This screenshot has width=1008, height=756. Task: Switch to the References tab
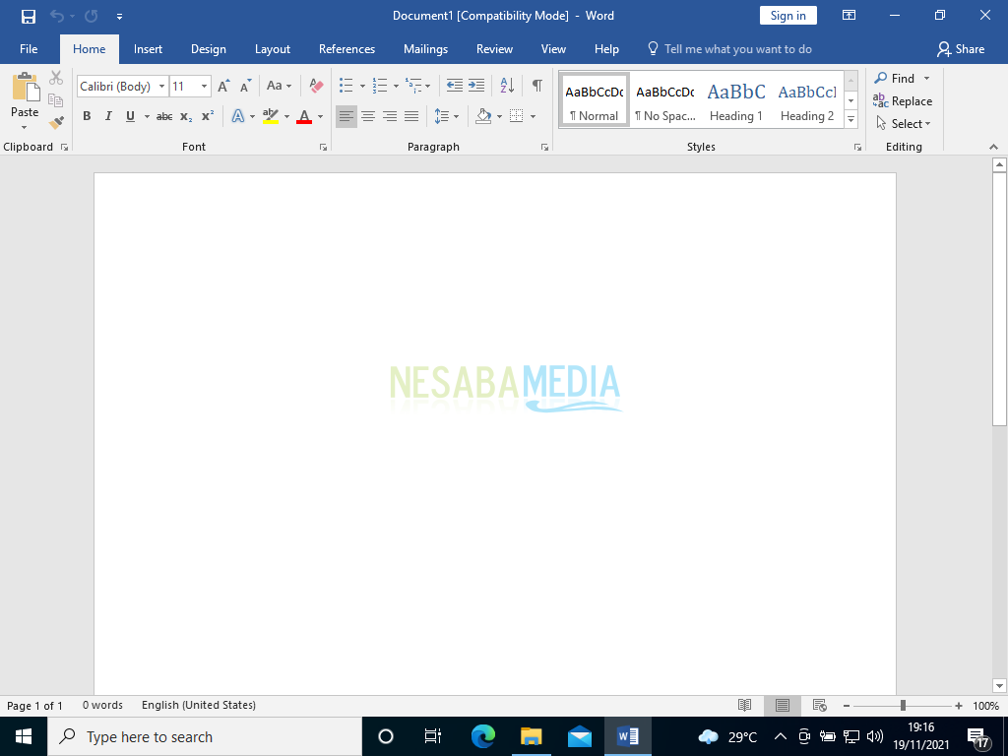coord(347,49)
